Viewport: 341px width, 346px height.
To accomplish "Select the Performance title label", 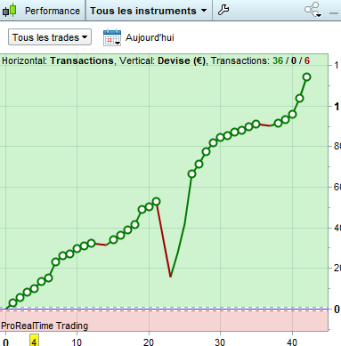I will [x=53, y=11].
